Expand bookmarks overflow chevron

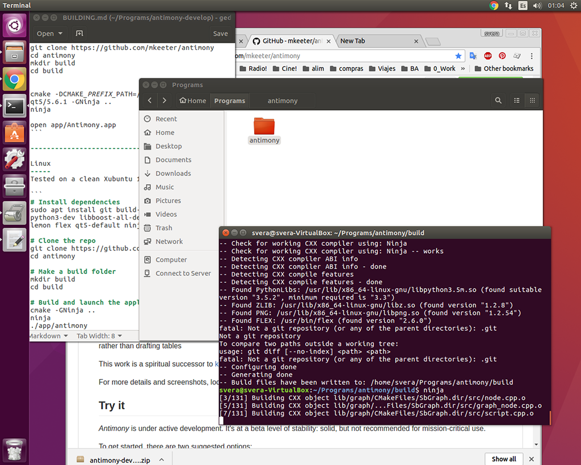(463, 69)
